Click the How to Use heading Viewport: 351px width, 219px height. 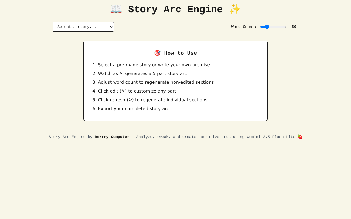tap(180, 53)
